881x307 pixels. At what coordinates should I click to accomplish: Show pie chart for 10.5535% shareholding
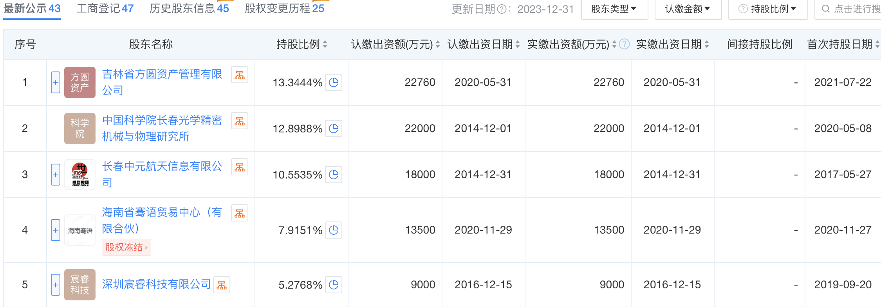334,175
